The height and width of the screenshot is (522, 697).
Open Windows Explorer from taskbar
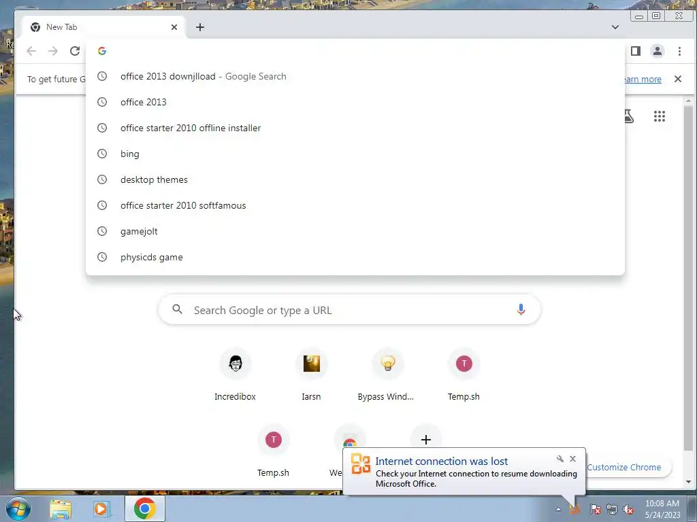[x=61, y=508]
